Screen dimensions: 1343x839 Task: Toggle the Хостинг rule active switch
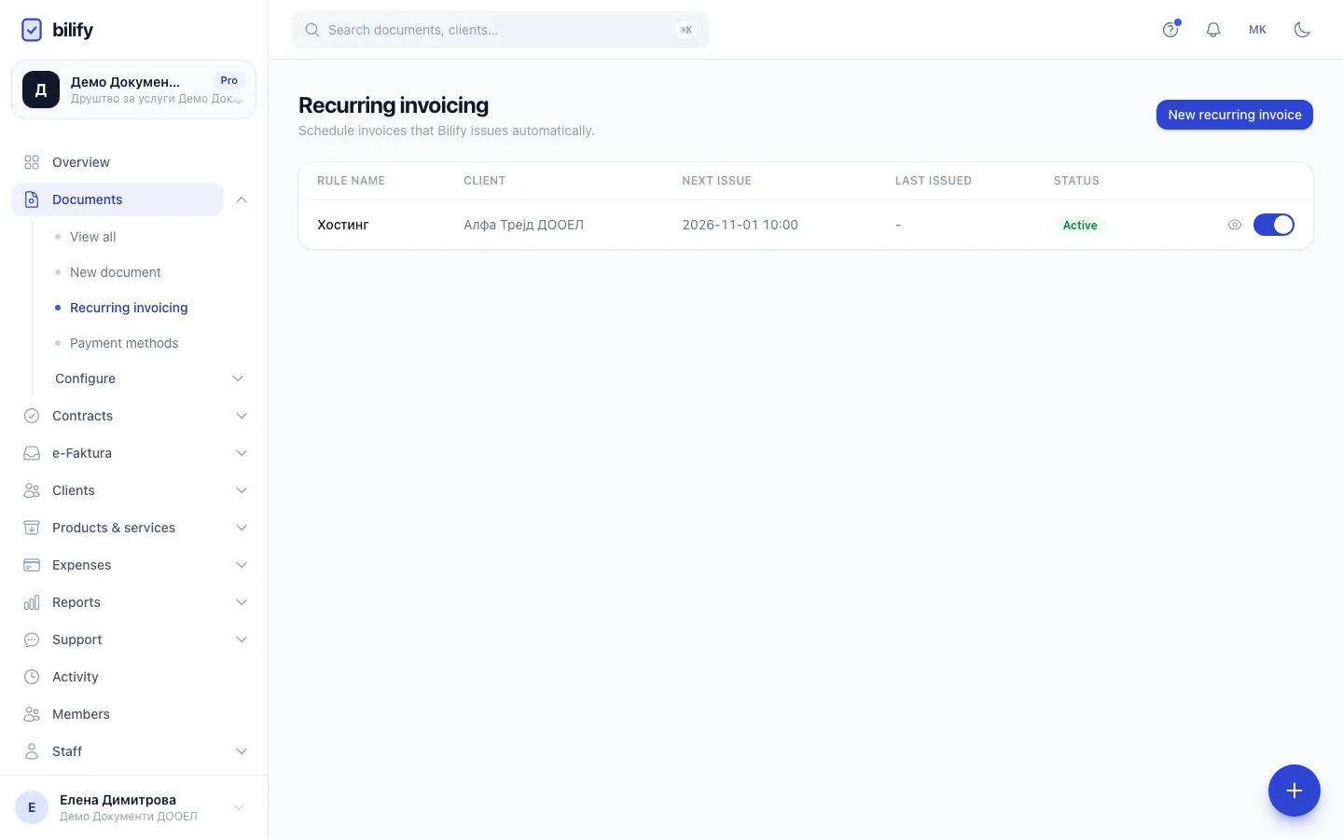pos(1274,225)
